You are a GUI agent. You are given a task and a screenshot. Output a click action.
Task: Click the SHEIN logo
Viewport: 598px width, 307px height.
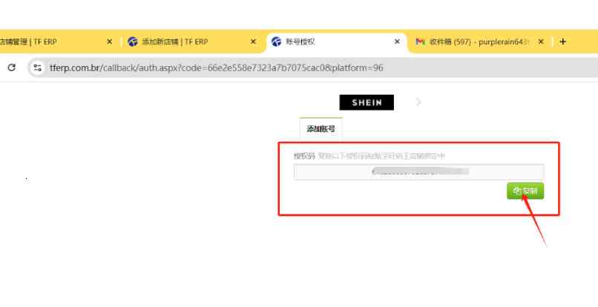point(367,102)
